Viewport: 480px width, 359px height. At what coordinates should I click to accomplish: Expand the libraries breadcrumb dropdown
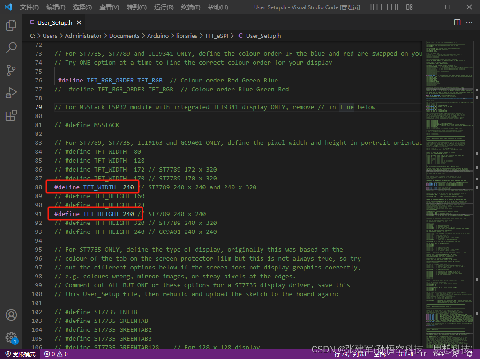point(187,35)
